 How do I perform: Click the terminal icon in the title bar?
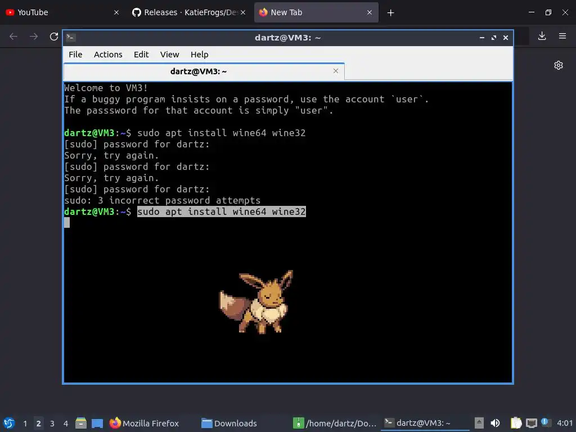coord(71,38)
